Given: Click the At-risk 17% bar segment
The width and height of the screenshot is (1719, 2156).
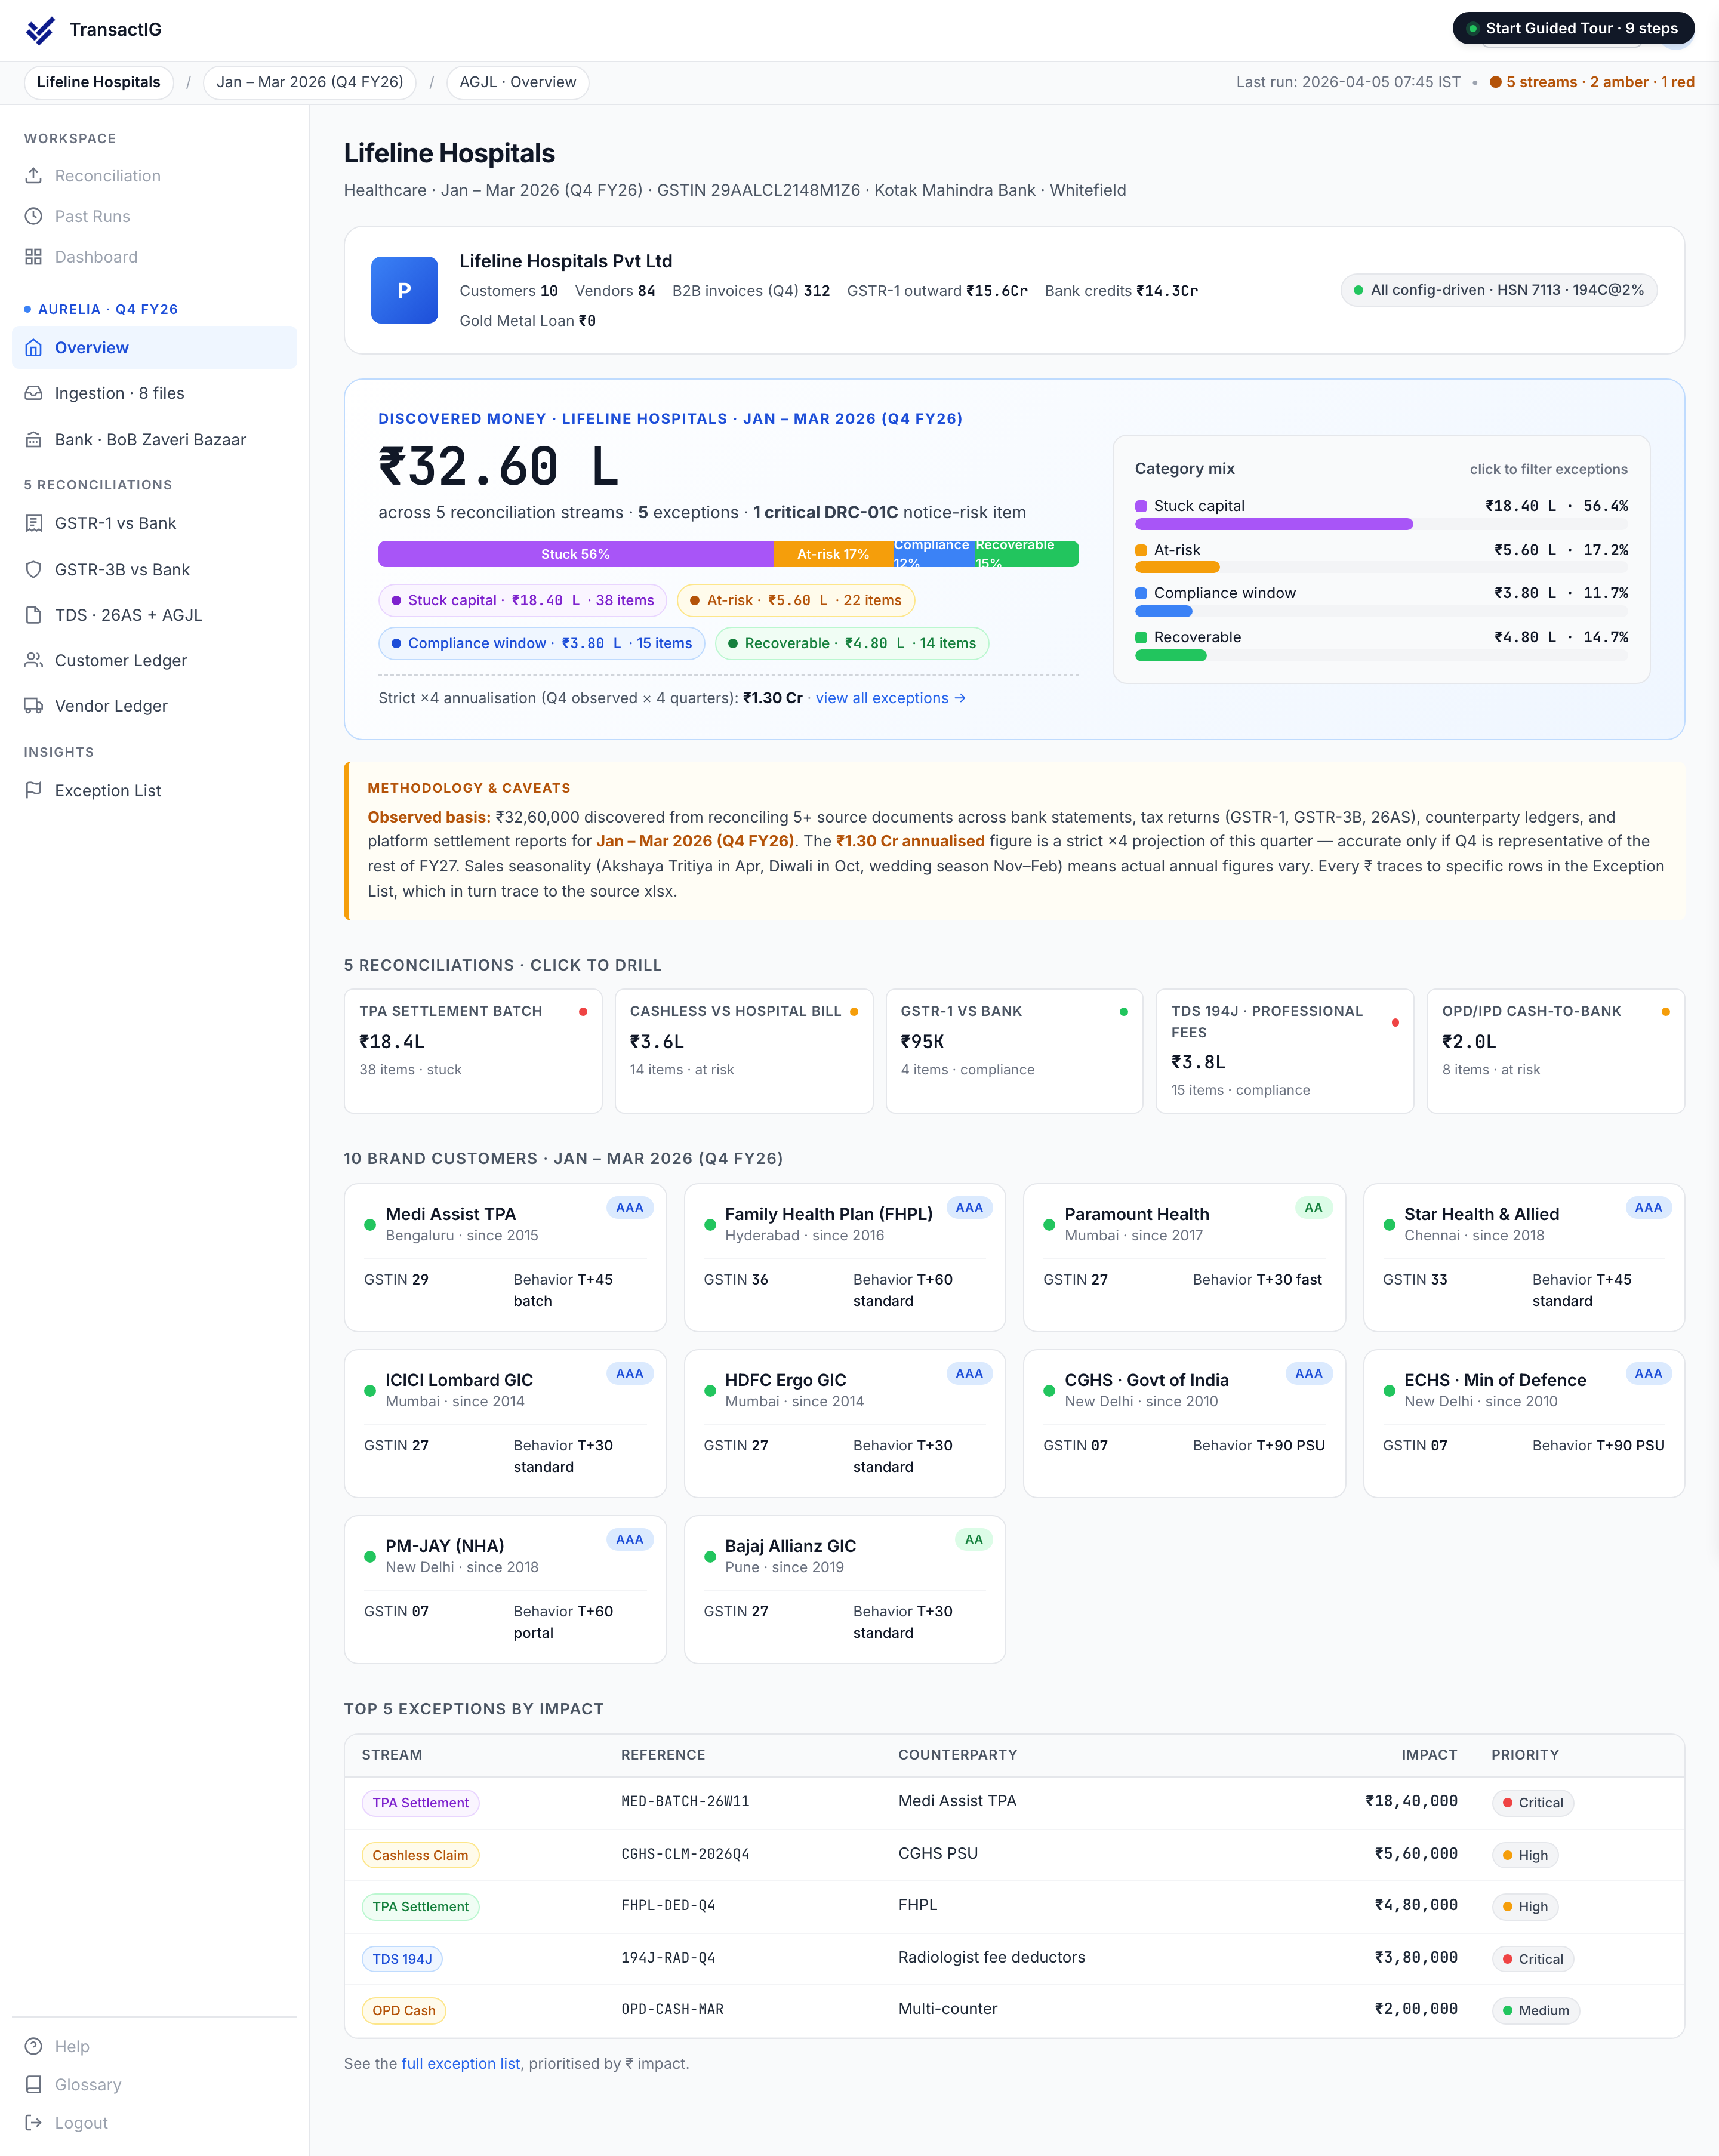Looking at the screenshot, I should pos(833,554).
